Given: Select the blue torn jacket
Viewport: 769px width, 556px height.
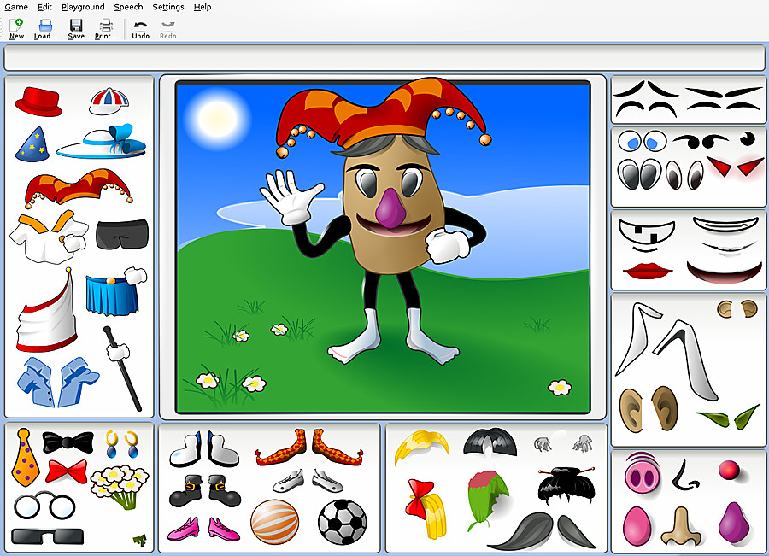Looking at the screenshot, I should [x=58, y=382].
